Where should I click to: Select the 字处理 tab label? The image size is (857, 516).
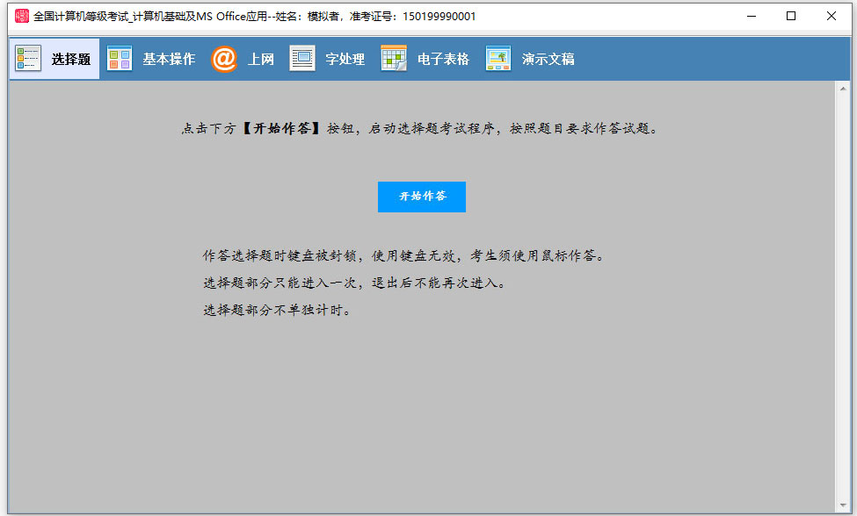coord(345,60)
